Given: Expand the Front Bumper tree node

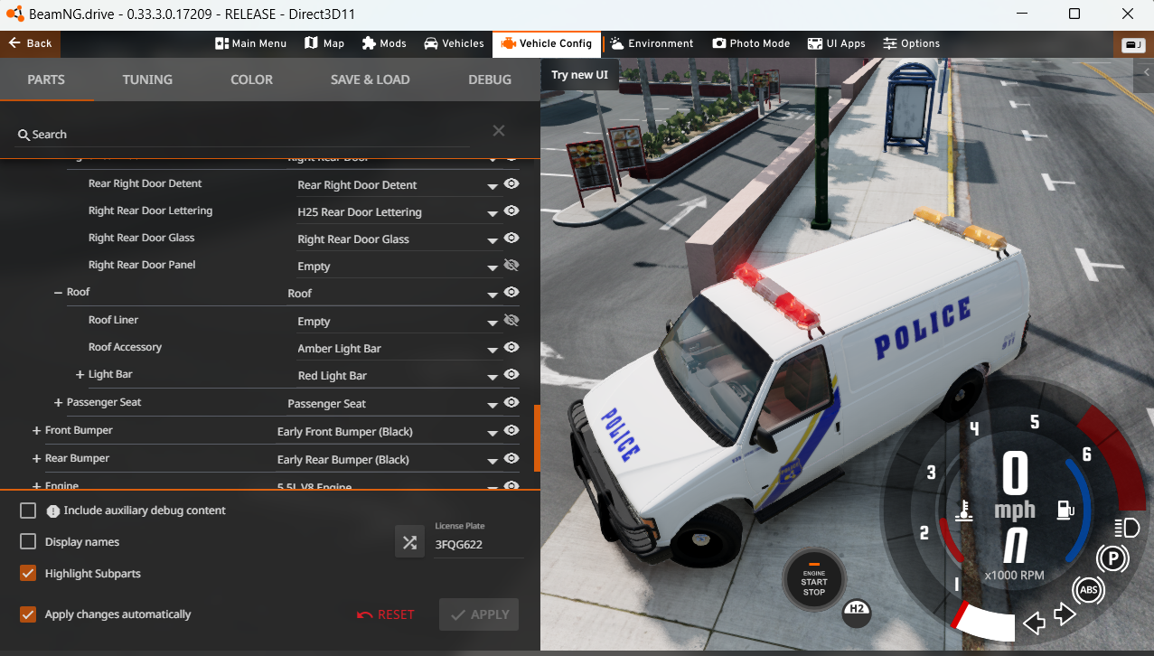Looking at the screenshot, I should click(x=36, y=431).
